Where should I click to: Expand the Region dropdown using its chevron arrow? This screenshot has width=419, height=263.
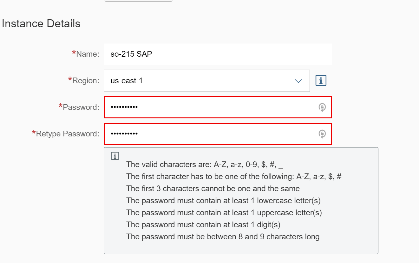pos(298,81)
